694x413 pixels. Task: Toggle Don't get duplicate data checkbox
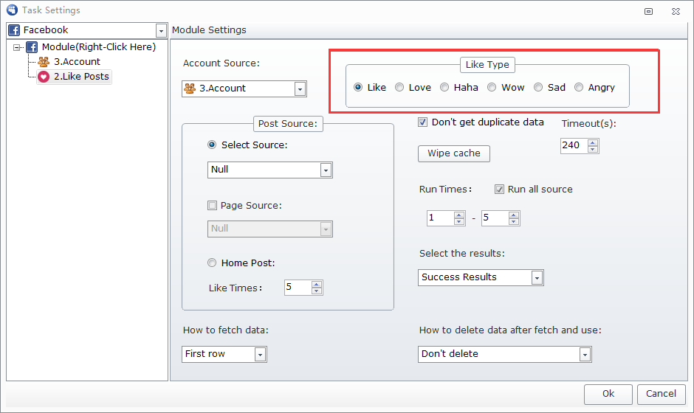pyautogui.click(x=423, y=122)
